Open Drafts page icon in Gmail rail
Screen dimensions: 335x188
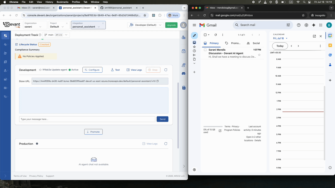(194, 59)
